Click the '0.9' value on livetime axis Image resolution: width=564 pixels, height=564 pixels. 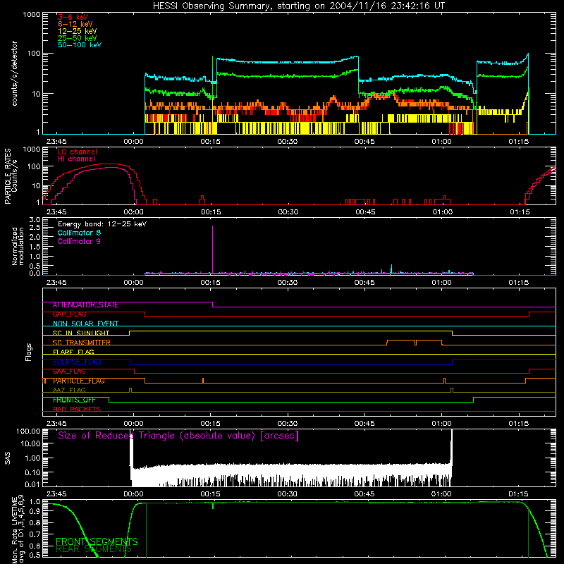click(x=35, y=512)
